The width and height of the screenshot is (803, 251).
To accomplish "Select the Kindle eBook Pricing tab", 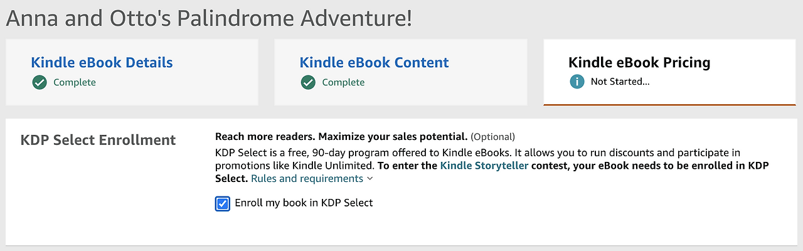I will tap(639, 63).
